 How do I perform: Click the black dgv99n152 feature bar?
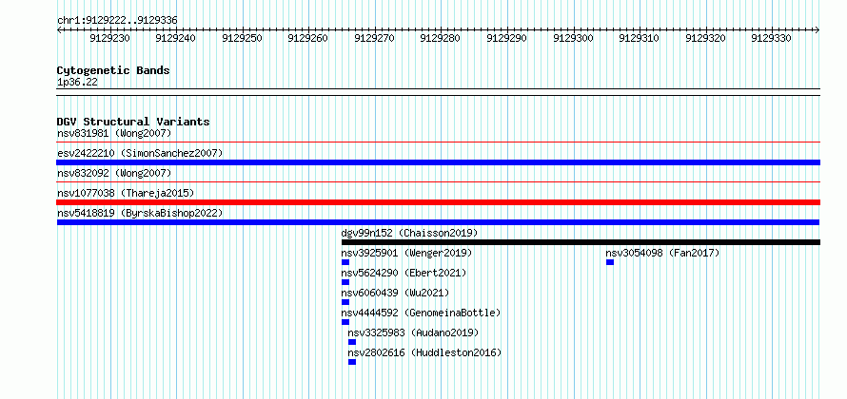pyautogui.click(x=581, y=242)
